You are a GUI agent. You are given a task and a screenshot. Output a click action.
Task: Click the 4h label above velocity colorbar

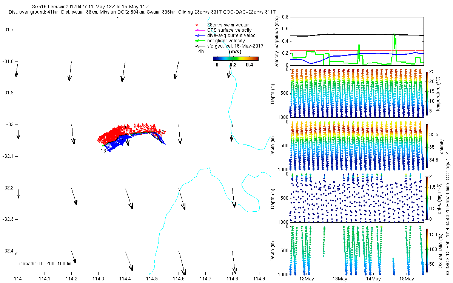(x=201, y=52)
